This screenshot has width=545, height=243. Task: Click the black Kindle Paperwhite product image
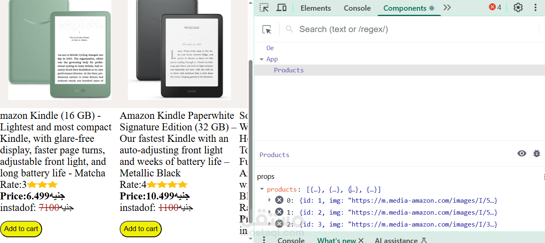[x=179, y=50]
